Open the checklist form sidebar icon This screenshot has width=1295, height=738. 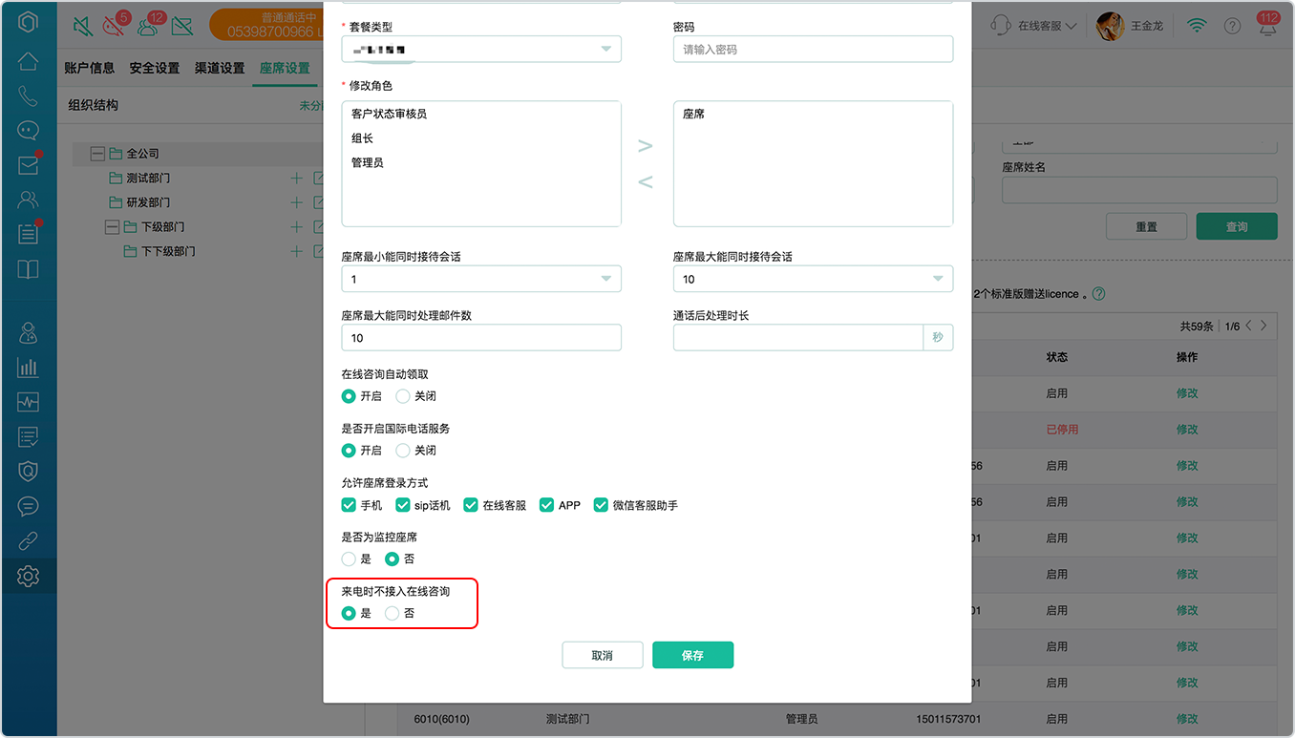(x=28, y=436)
